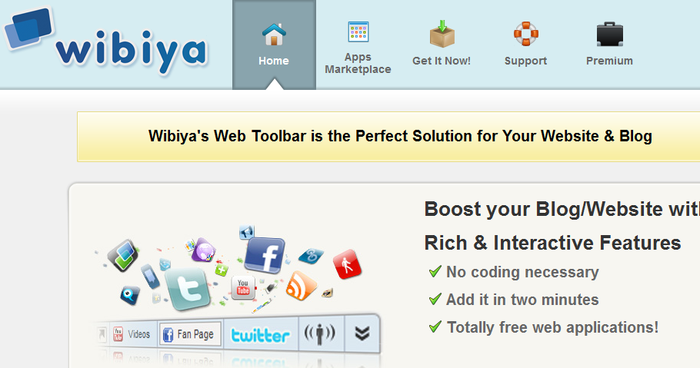The image size is (700, 368).
Task: Click the Videos toolbar button
Action: tap(132, 334)
